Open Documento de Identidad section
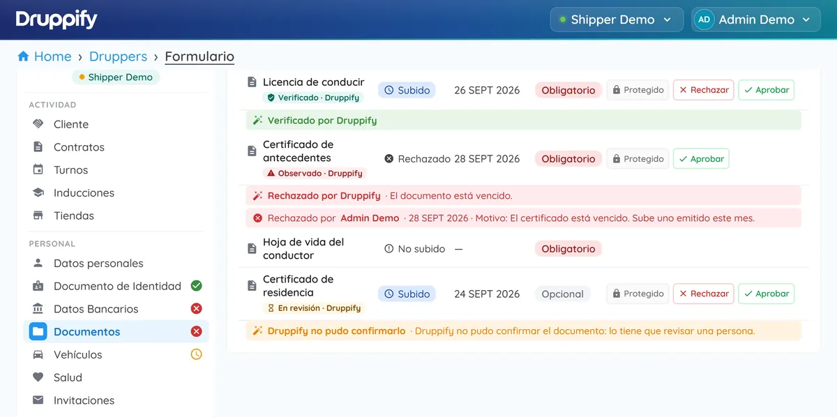The image size is (837, 417). [x=116, y=286]
